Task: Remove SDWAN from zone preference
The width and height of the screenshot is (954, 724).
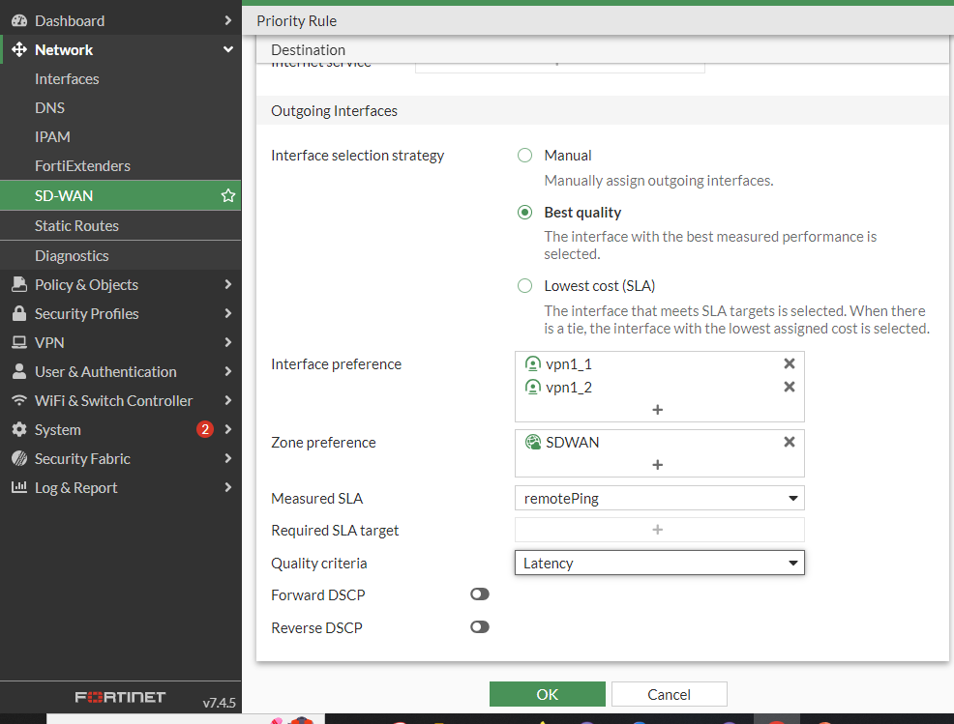Action: (x=790, y=442)
